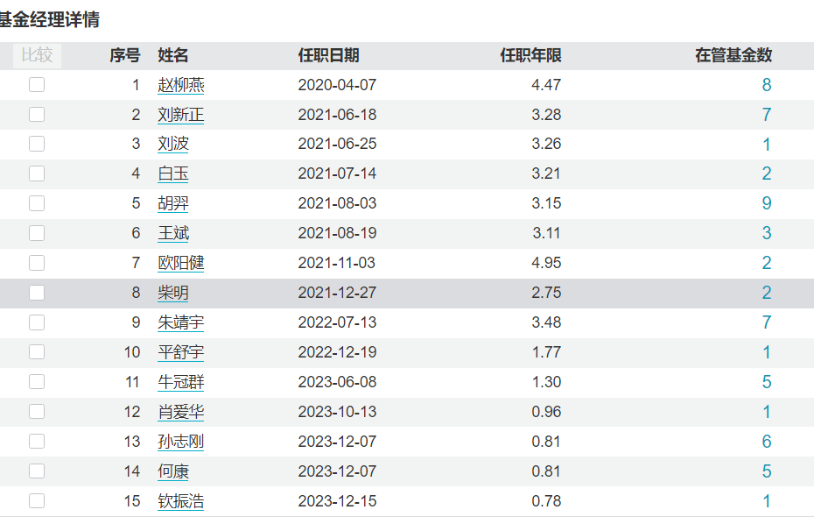Select the checkbox next to 刘波
814x524 pixels.
pyautogui.click(x=36, y=144)
